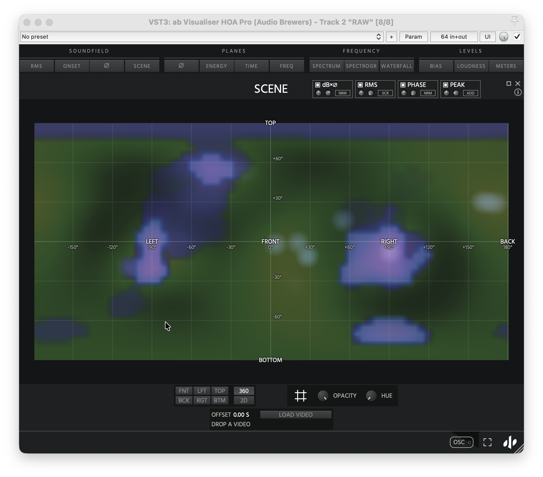The image size is (543, 477).
Task: Toggle the grid overlay icon
Action: click(x=300, y=396)
